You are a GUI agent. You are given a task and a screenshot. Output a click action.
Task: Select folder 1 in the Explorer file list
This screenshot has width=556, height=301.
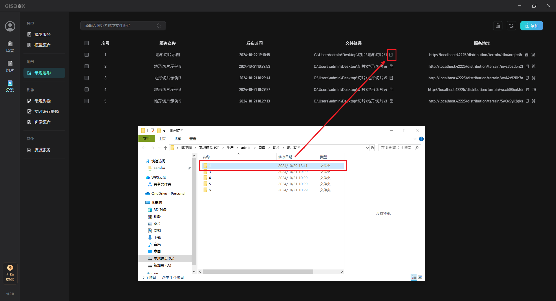273,166
